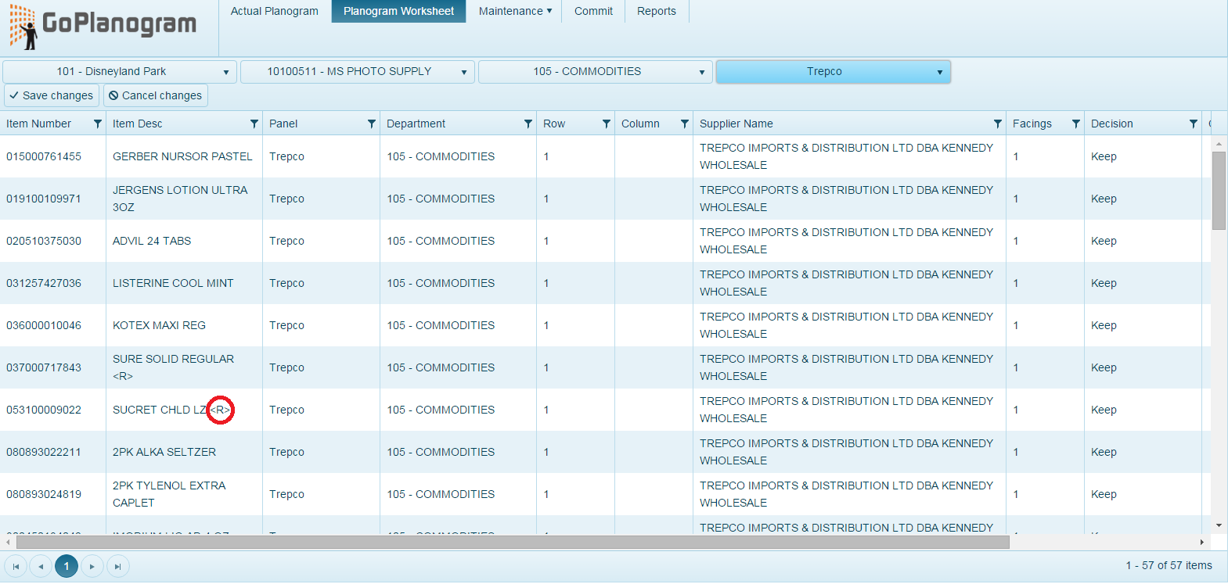The width and height of the screenshot is (1228, 584).
Task: Expand the 10100511 - MS PHOTO SUPPLY dropdown
Action: pos(358,72)
